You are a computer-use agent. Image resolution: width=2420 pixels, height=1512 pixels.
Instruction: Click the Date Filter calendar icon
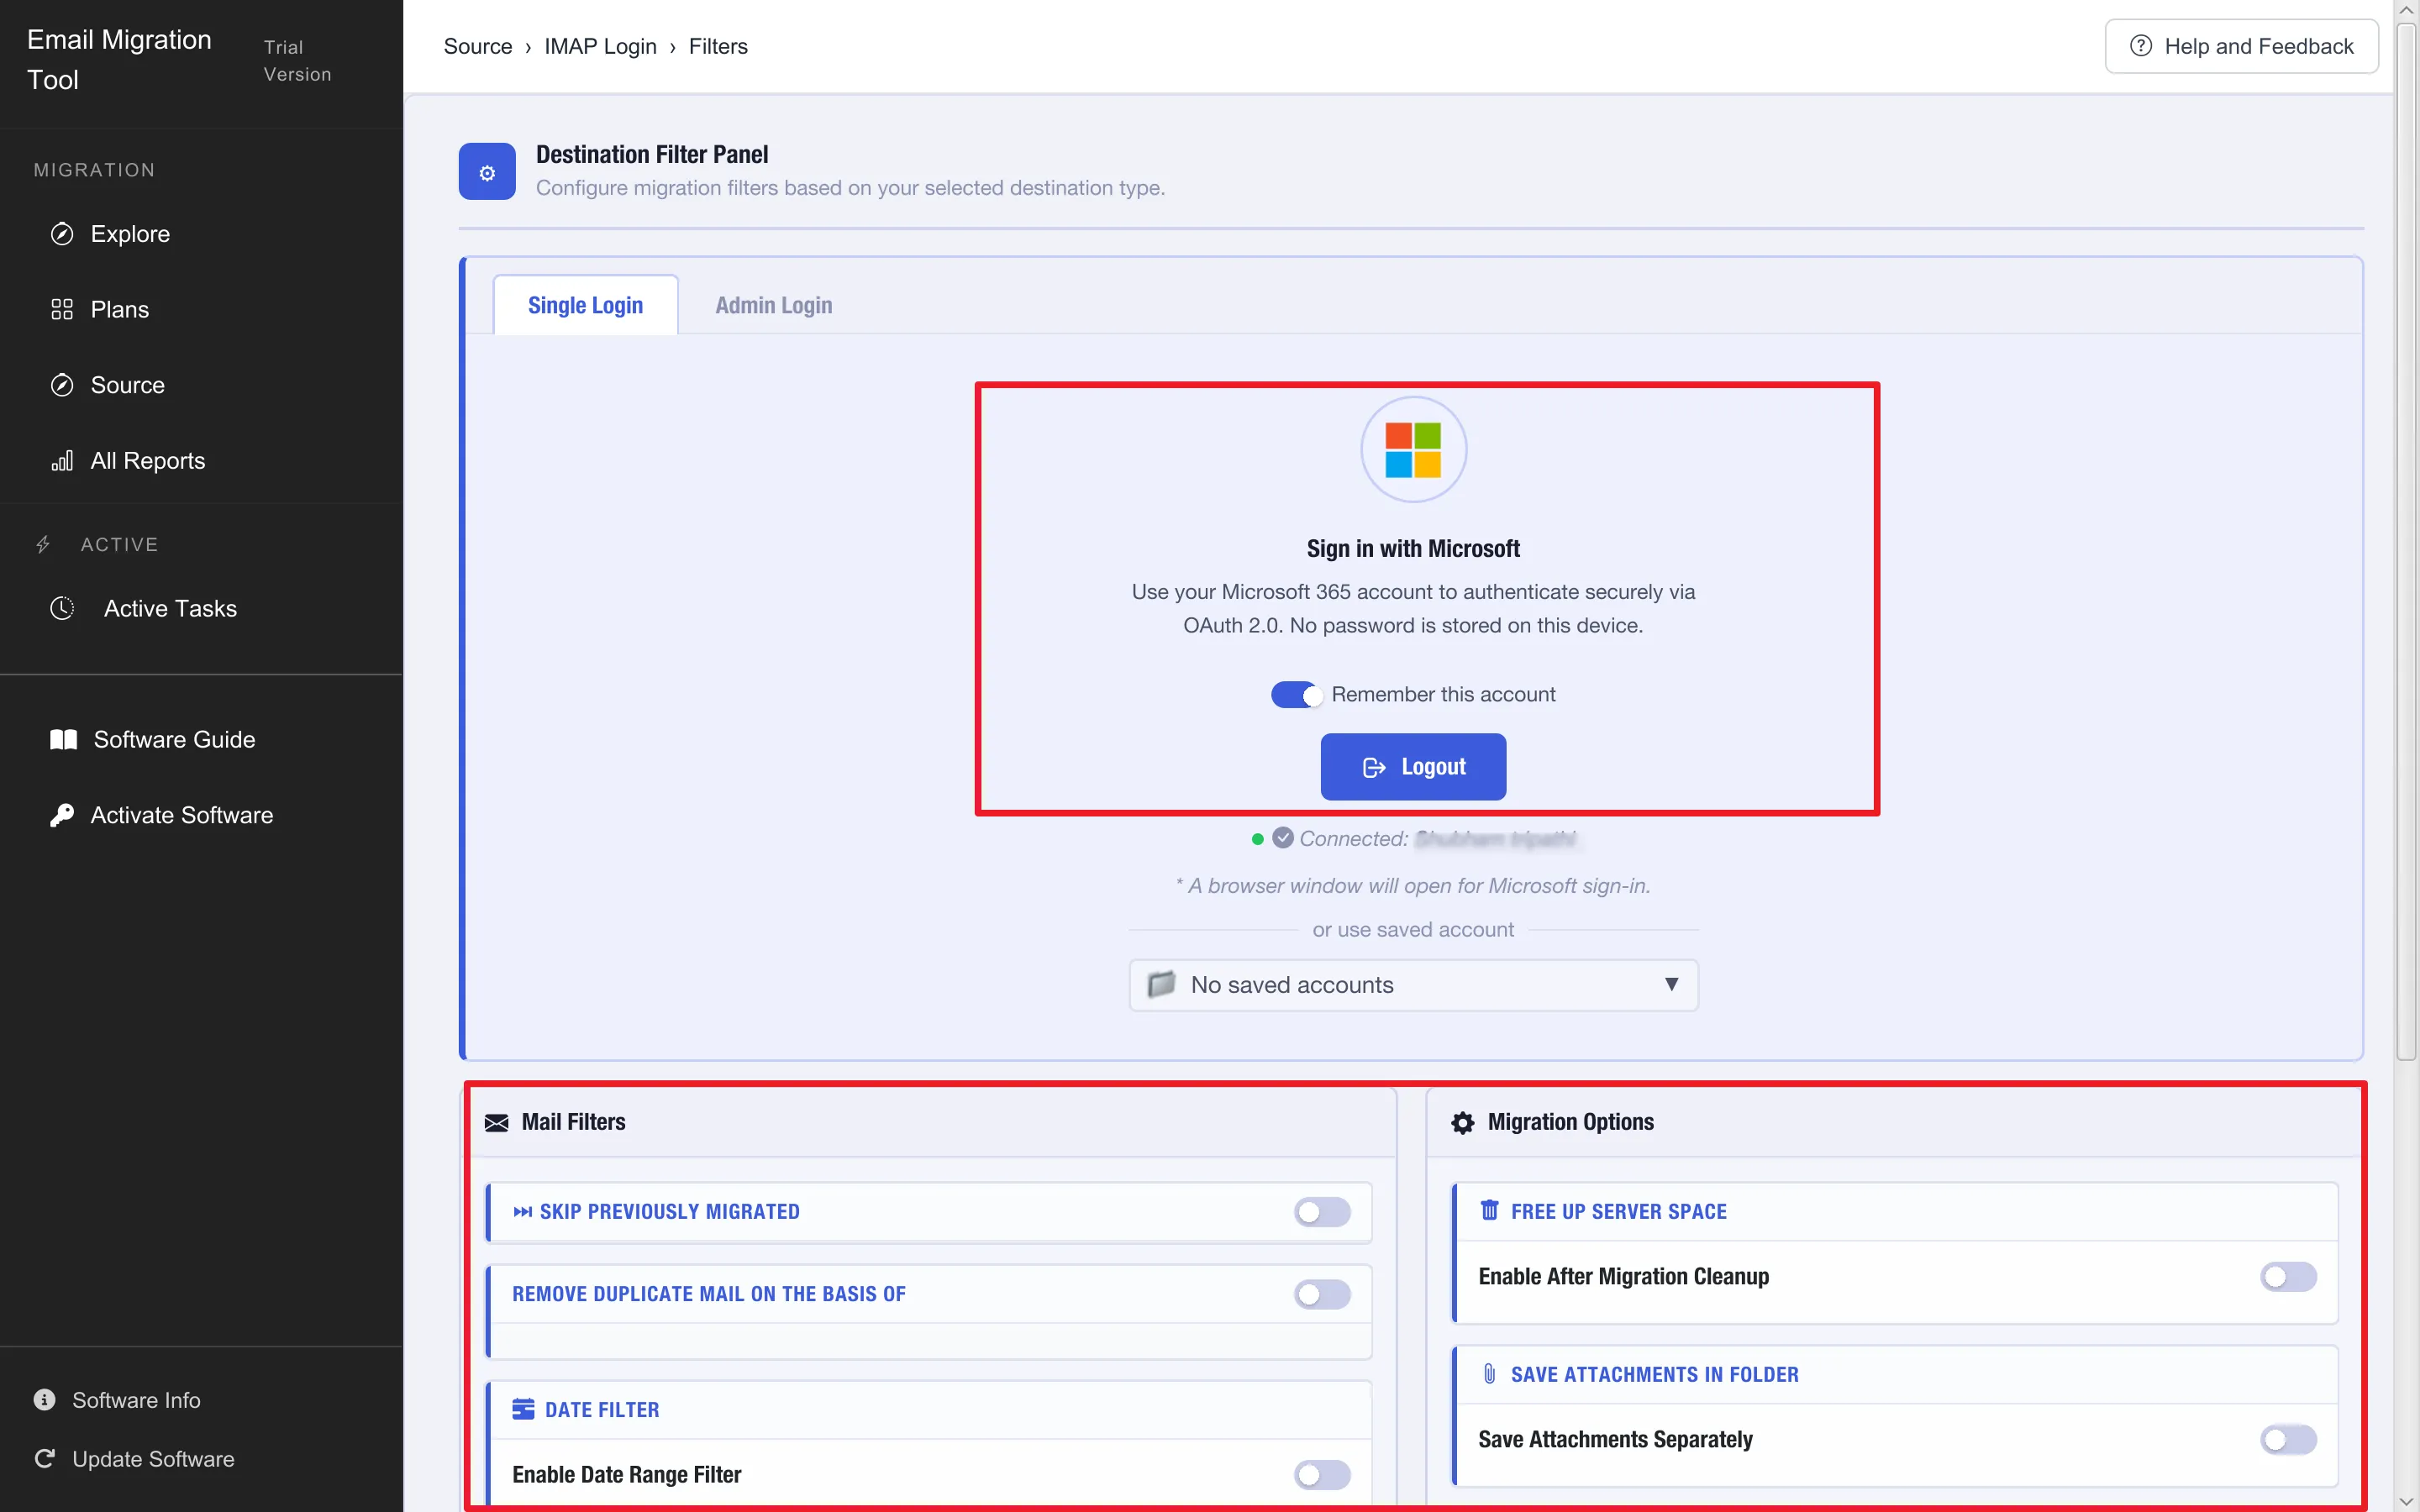point(523,1409)
